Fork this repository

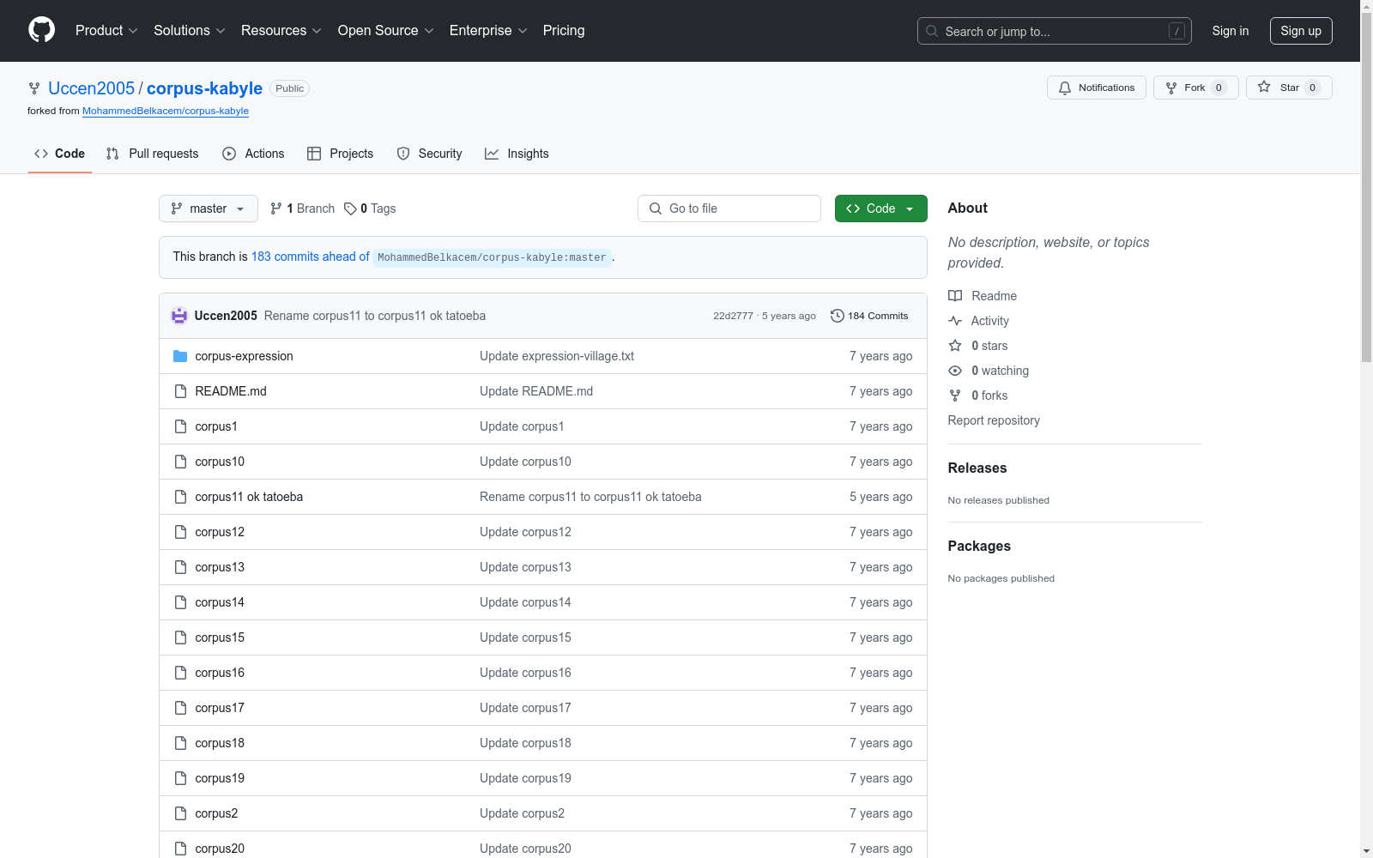coord(1195,88)
